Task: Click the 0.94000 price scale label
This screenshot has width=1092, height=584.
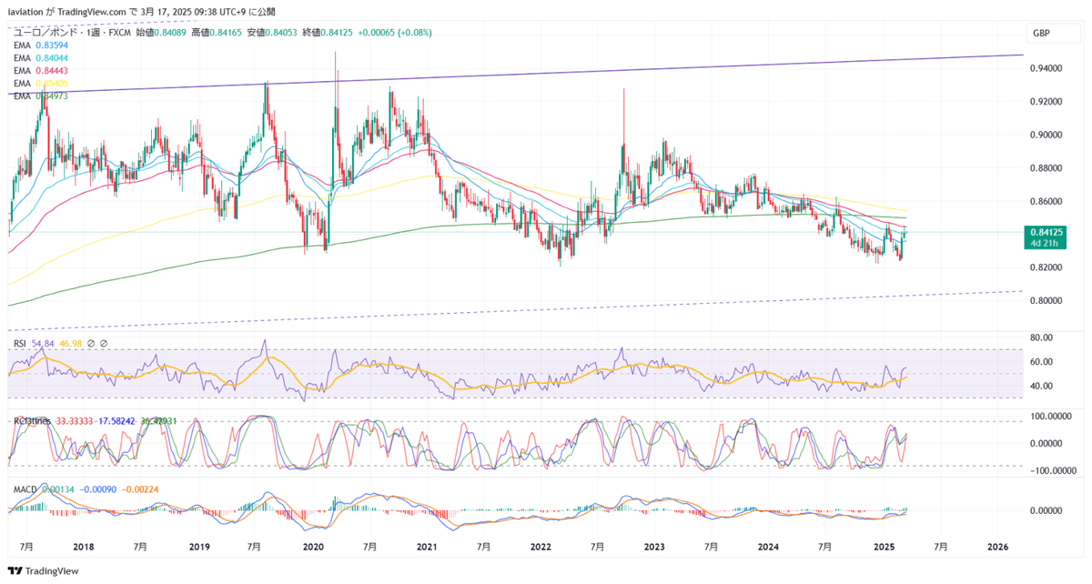Action: coord(1045,68)
